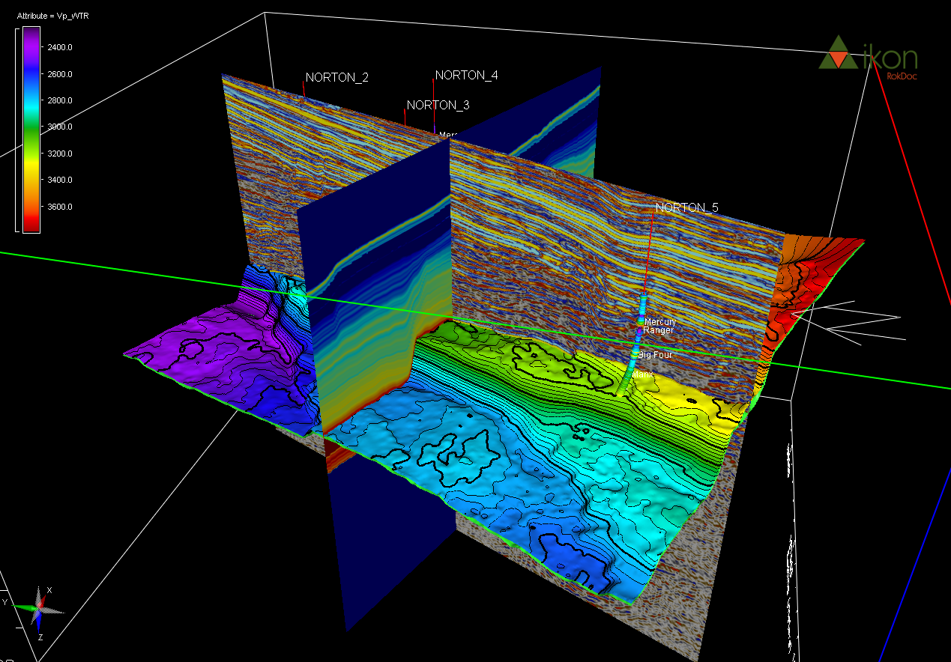The height and width of the screenshot is (662, 951).
Task: Click the Big Four well top marker
Action: coord(655,355)
